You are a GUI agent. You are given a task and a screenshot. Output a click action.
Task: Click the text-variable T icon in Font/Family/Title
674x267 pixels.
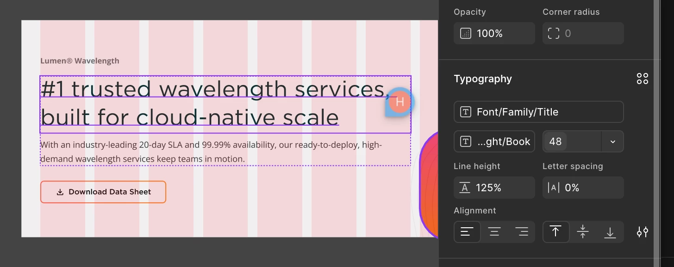coord(466,112)
